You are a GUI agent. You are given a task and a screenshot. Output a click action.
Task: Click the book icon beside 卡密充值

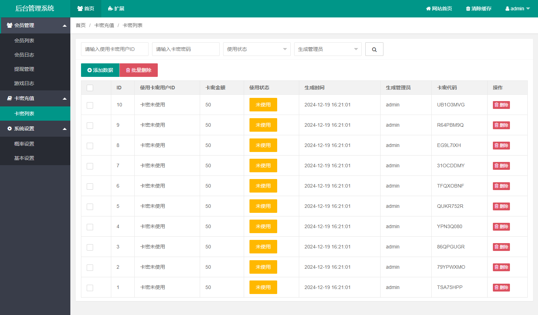click(x=9, y=99)
